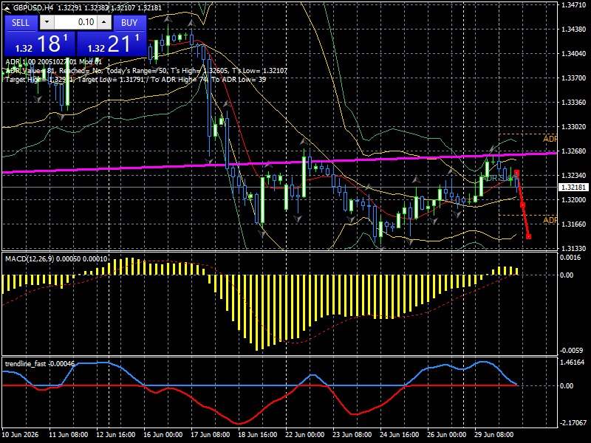Click the 1.33700 price axis label

pos(573,78)
